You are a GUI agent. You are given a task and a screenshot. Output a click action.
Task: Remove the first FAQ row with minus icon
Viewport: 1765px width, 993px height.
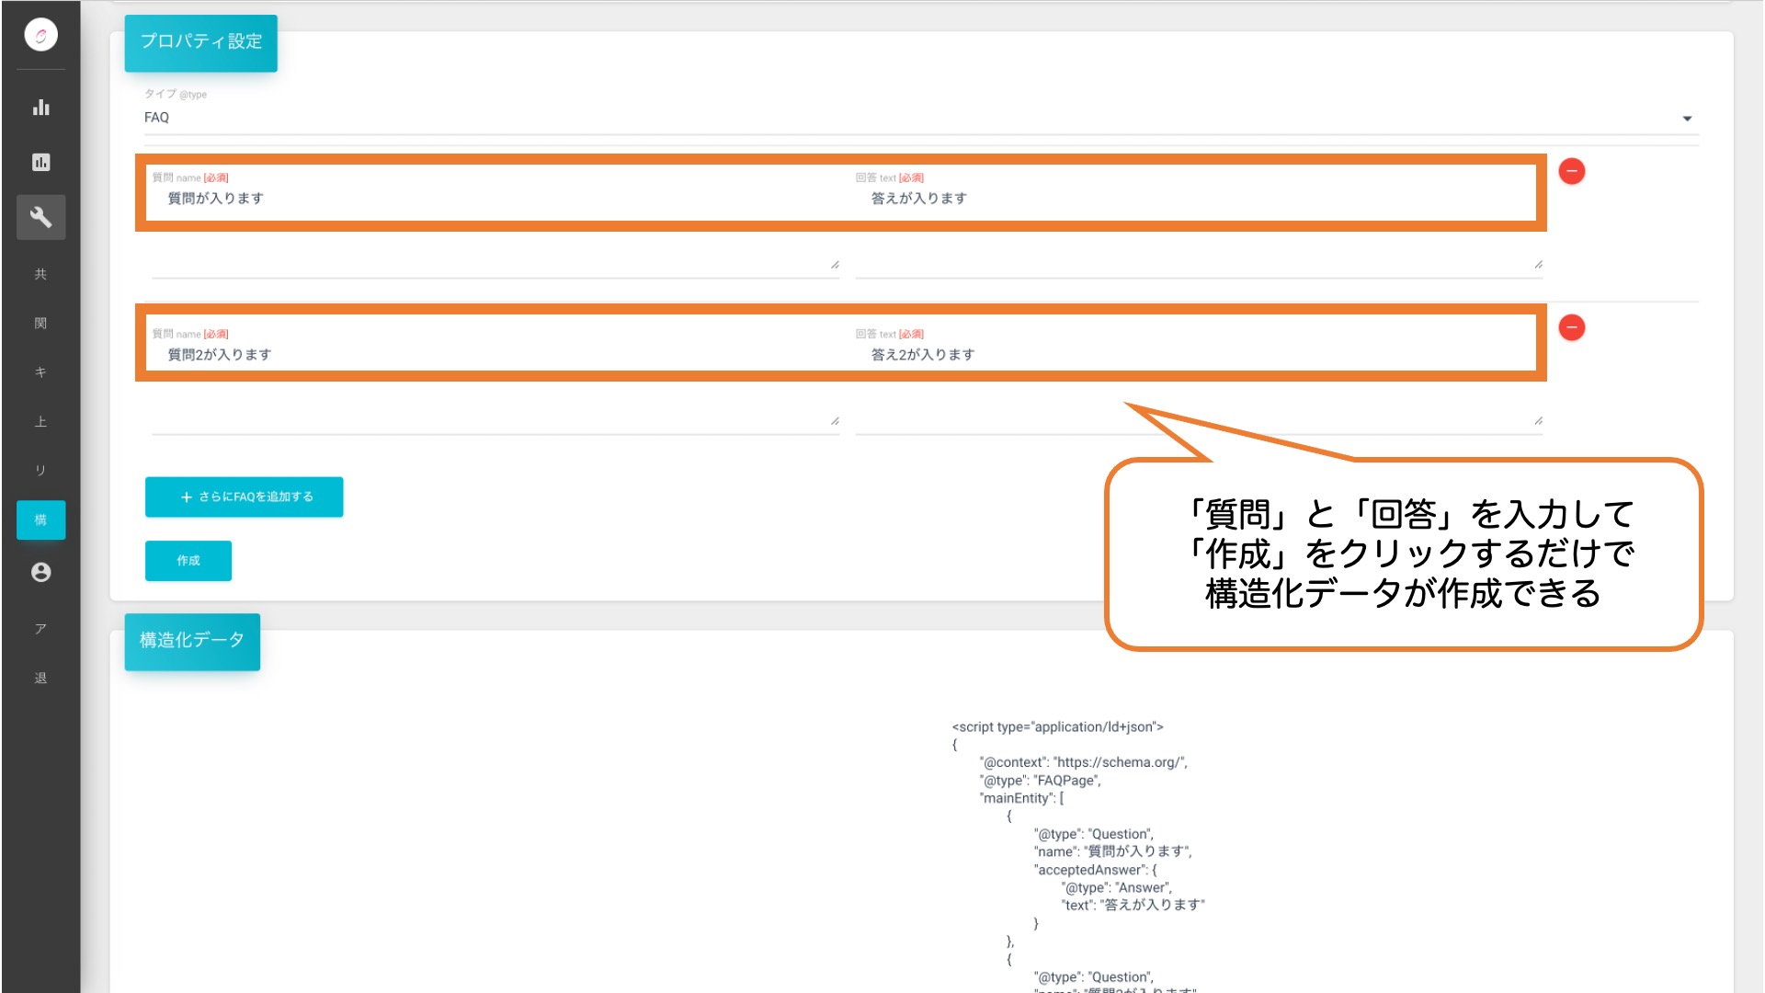point(1572,171)
